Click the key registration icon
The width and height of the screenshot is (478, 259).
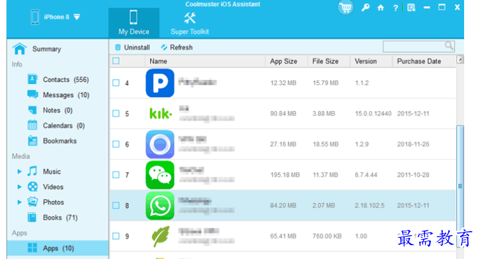365,8
